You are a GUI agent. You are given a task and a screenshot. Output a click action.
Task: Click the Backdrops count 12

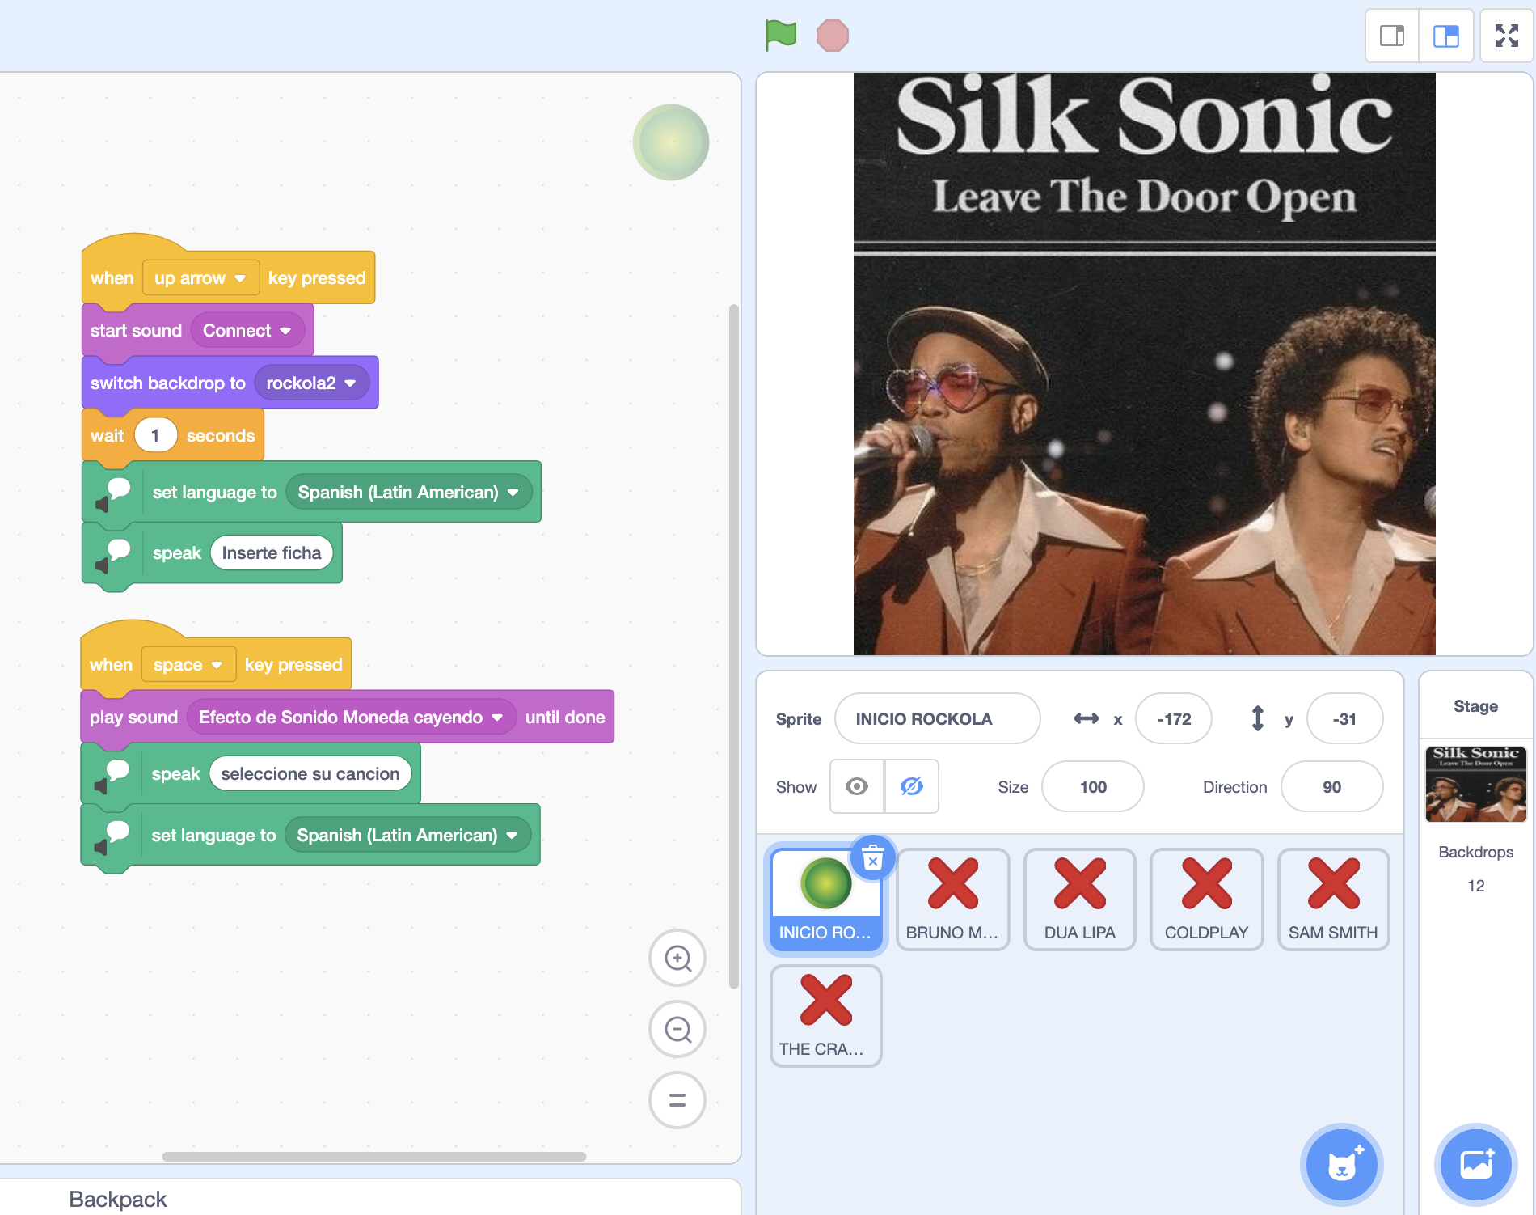point(1475,886)
